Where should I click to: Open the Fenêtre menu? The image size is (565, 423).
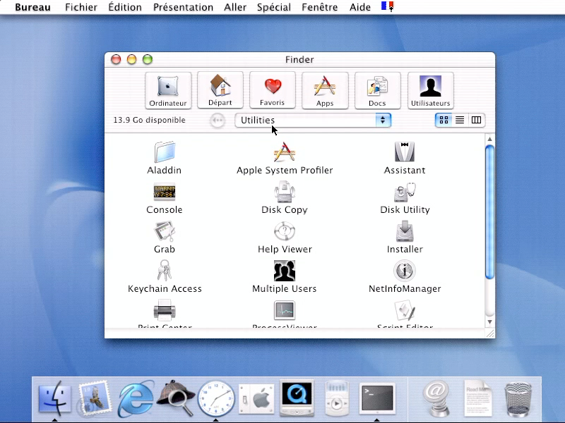pos(320,7)
